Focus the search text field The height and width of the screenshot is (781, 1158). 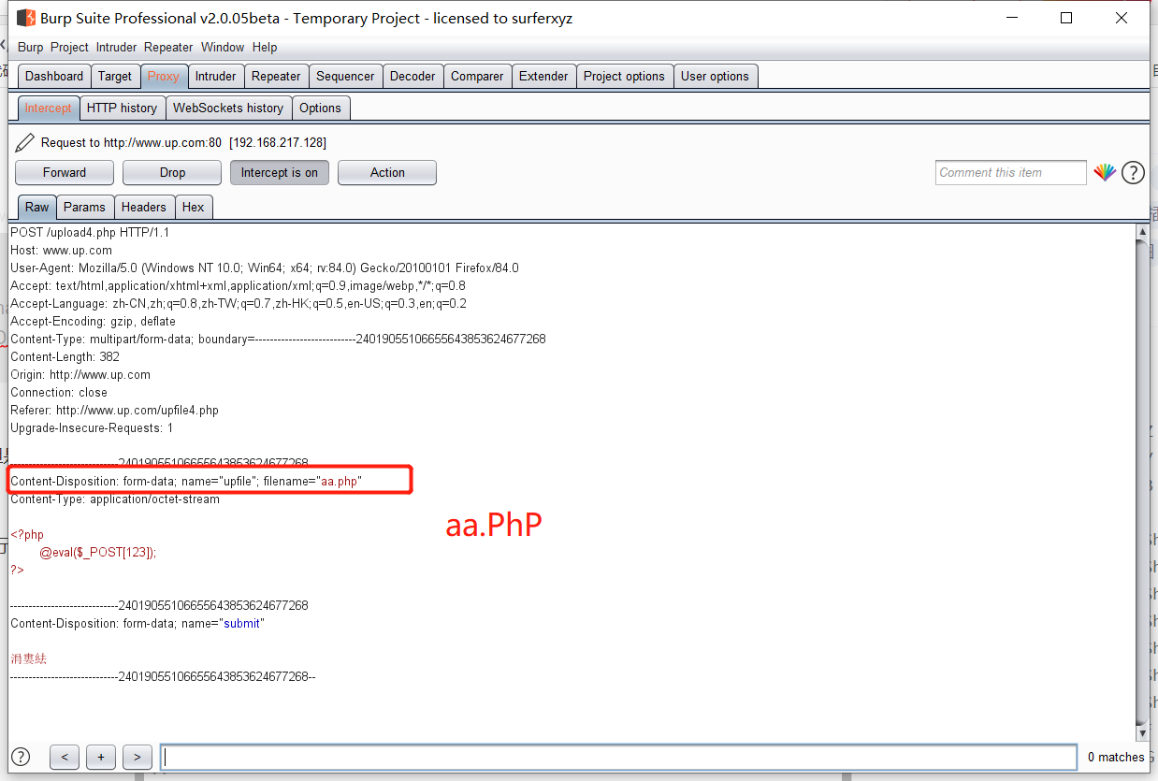[x=619, y=757]
